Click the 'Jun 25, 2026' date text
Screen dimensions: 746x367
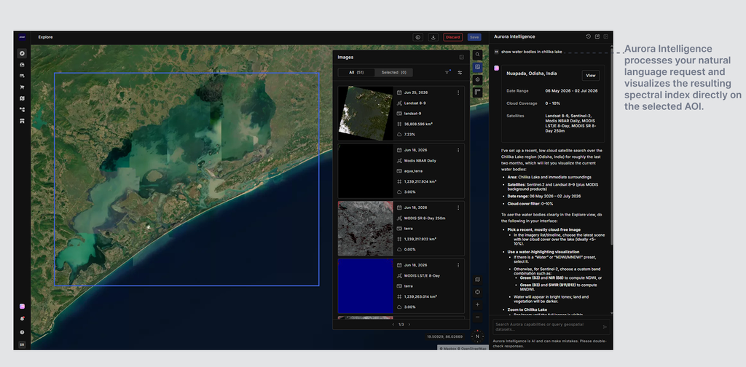(416, 92)
